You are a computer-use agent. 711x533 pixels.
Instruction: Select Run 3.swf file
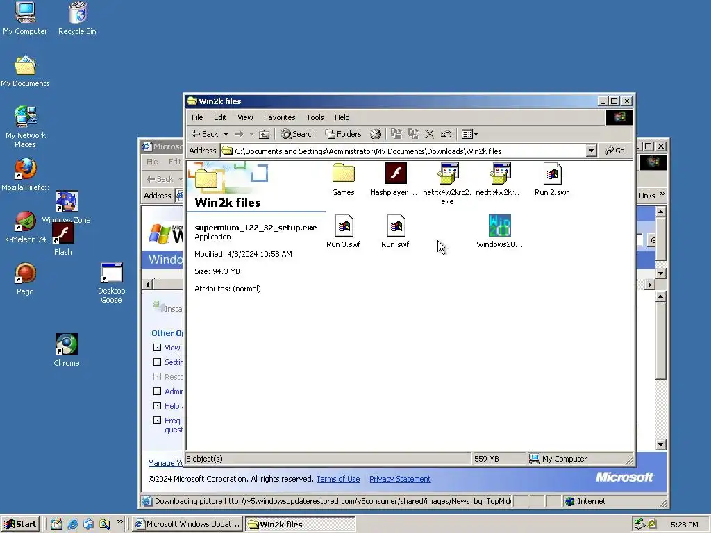[x=343, y=232]
